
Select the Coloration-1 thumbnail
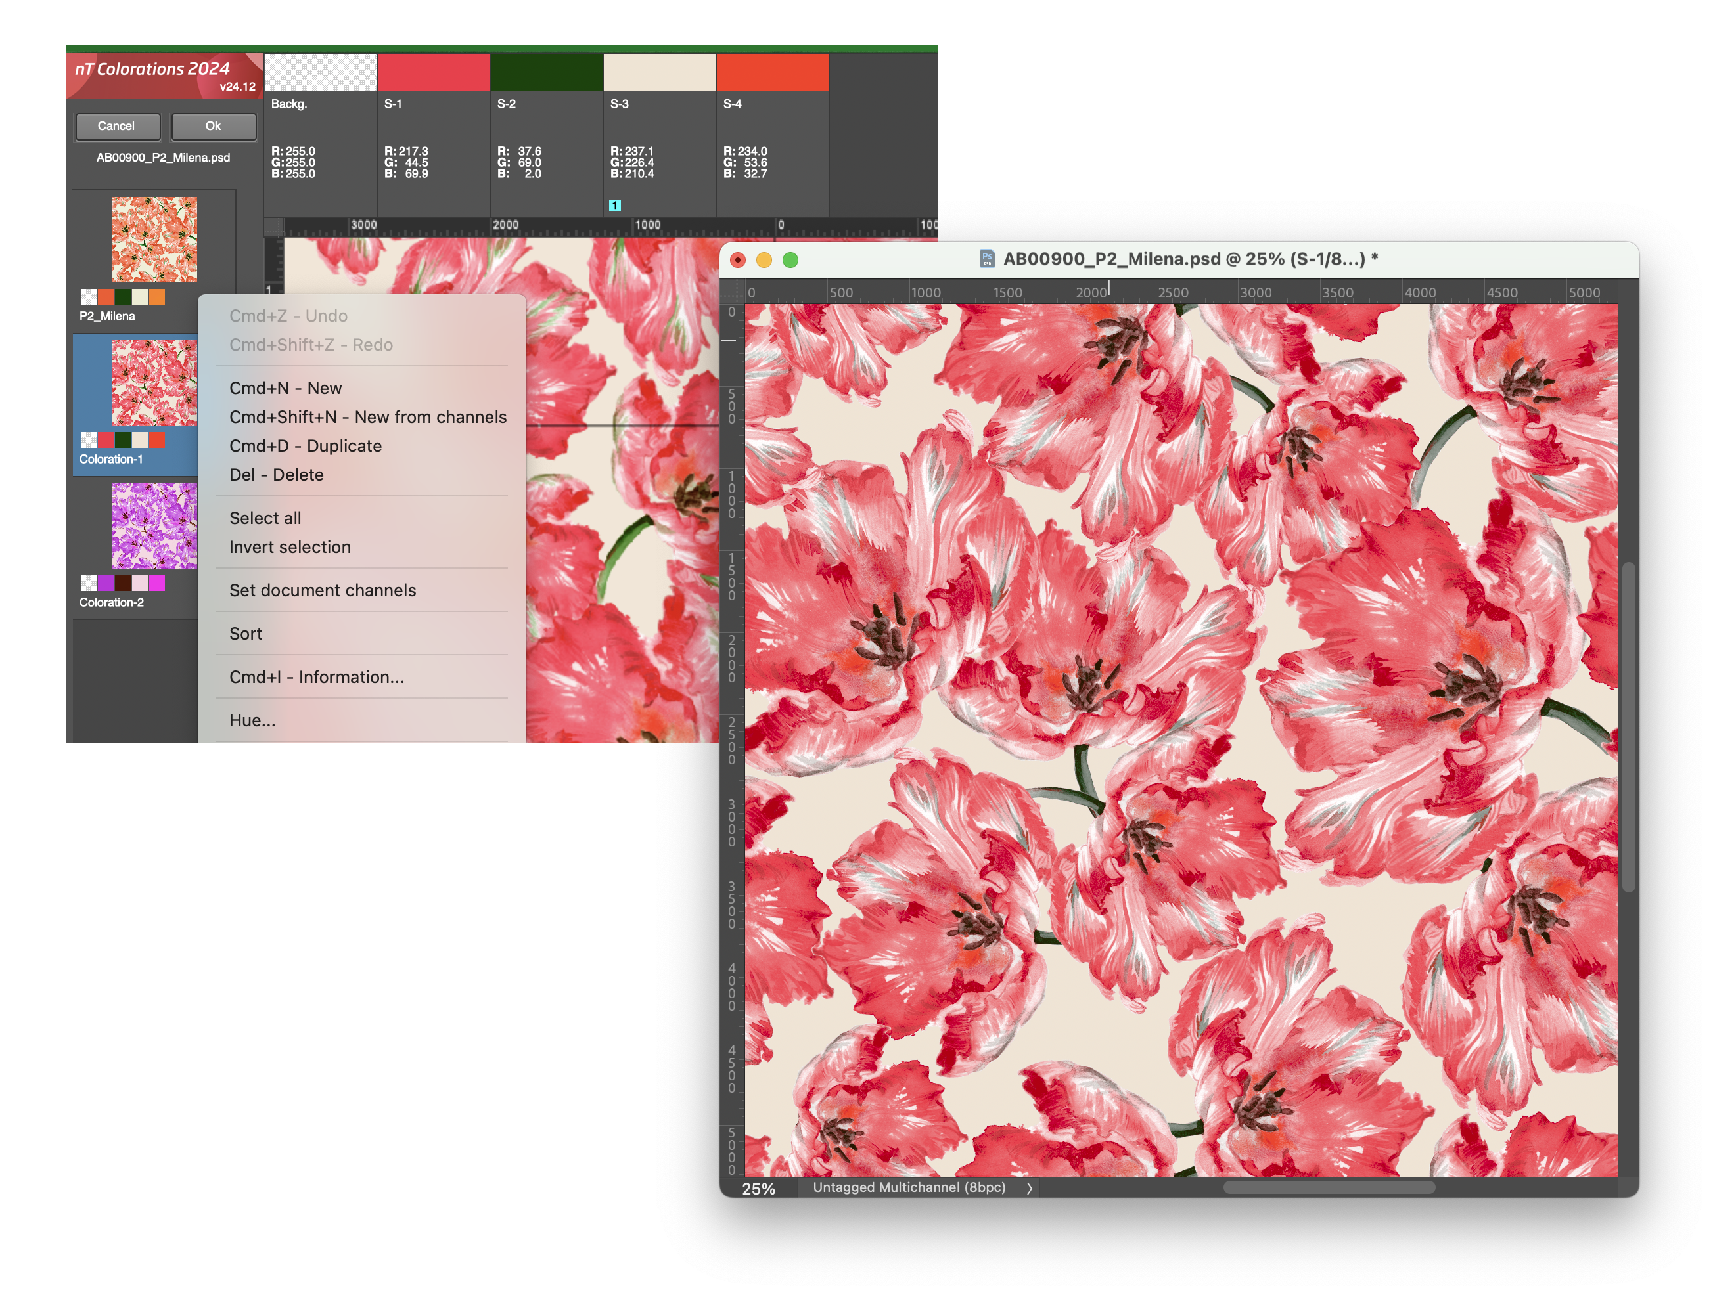click(x=153, y=382)
